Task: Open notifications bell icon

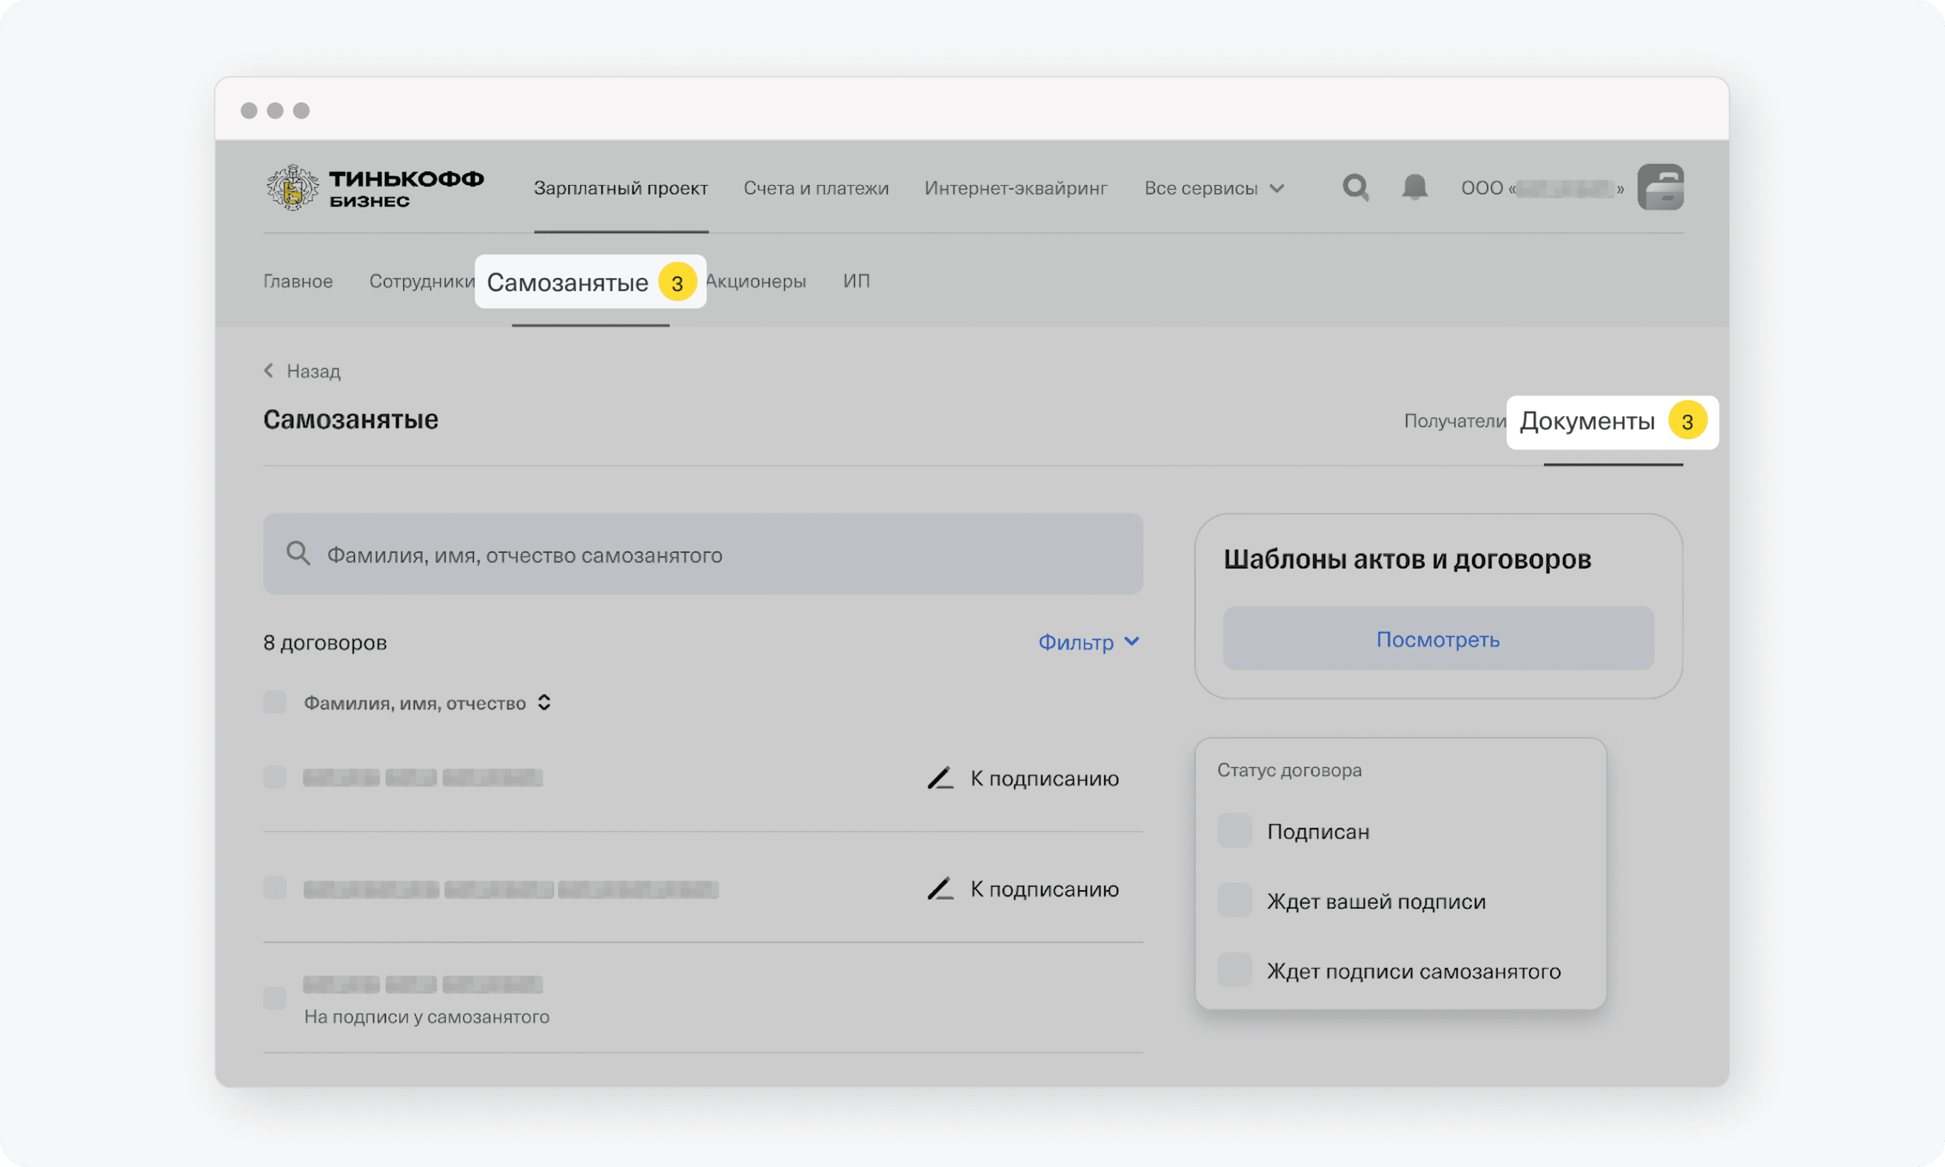Action: click(x=1414, y=187)
